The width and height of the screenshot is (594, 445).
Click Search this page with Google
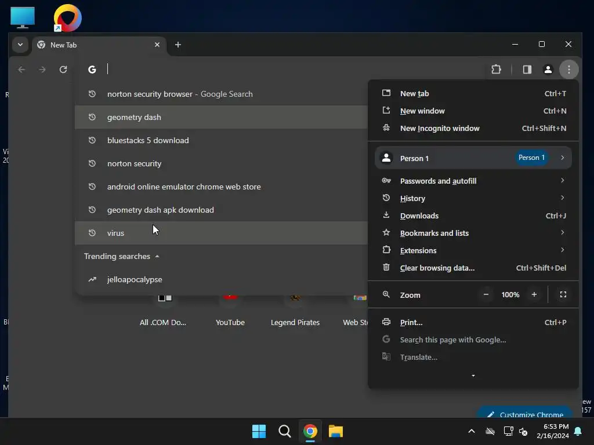473,340
